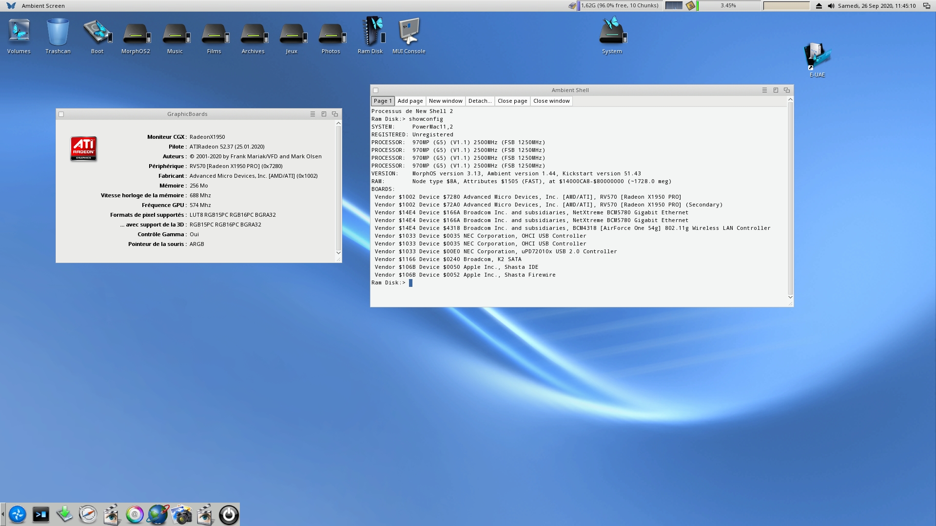Click the speaker volume icon in title bar
Image resolution: width=936 pixels, height=526 pixels.
[x=831, y=6]
